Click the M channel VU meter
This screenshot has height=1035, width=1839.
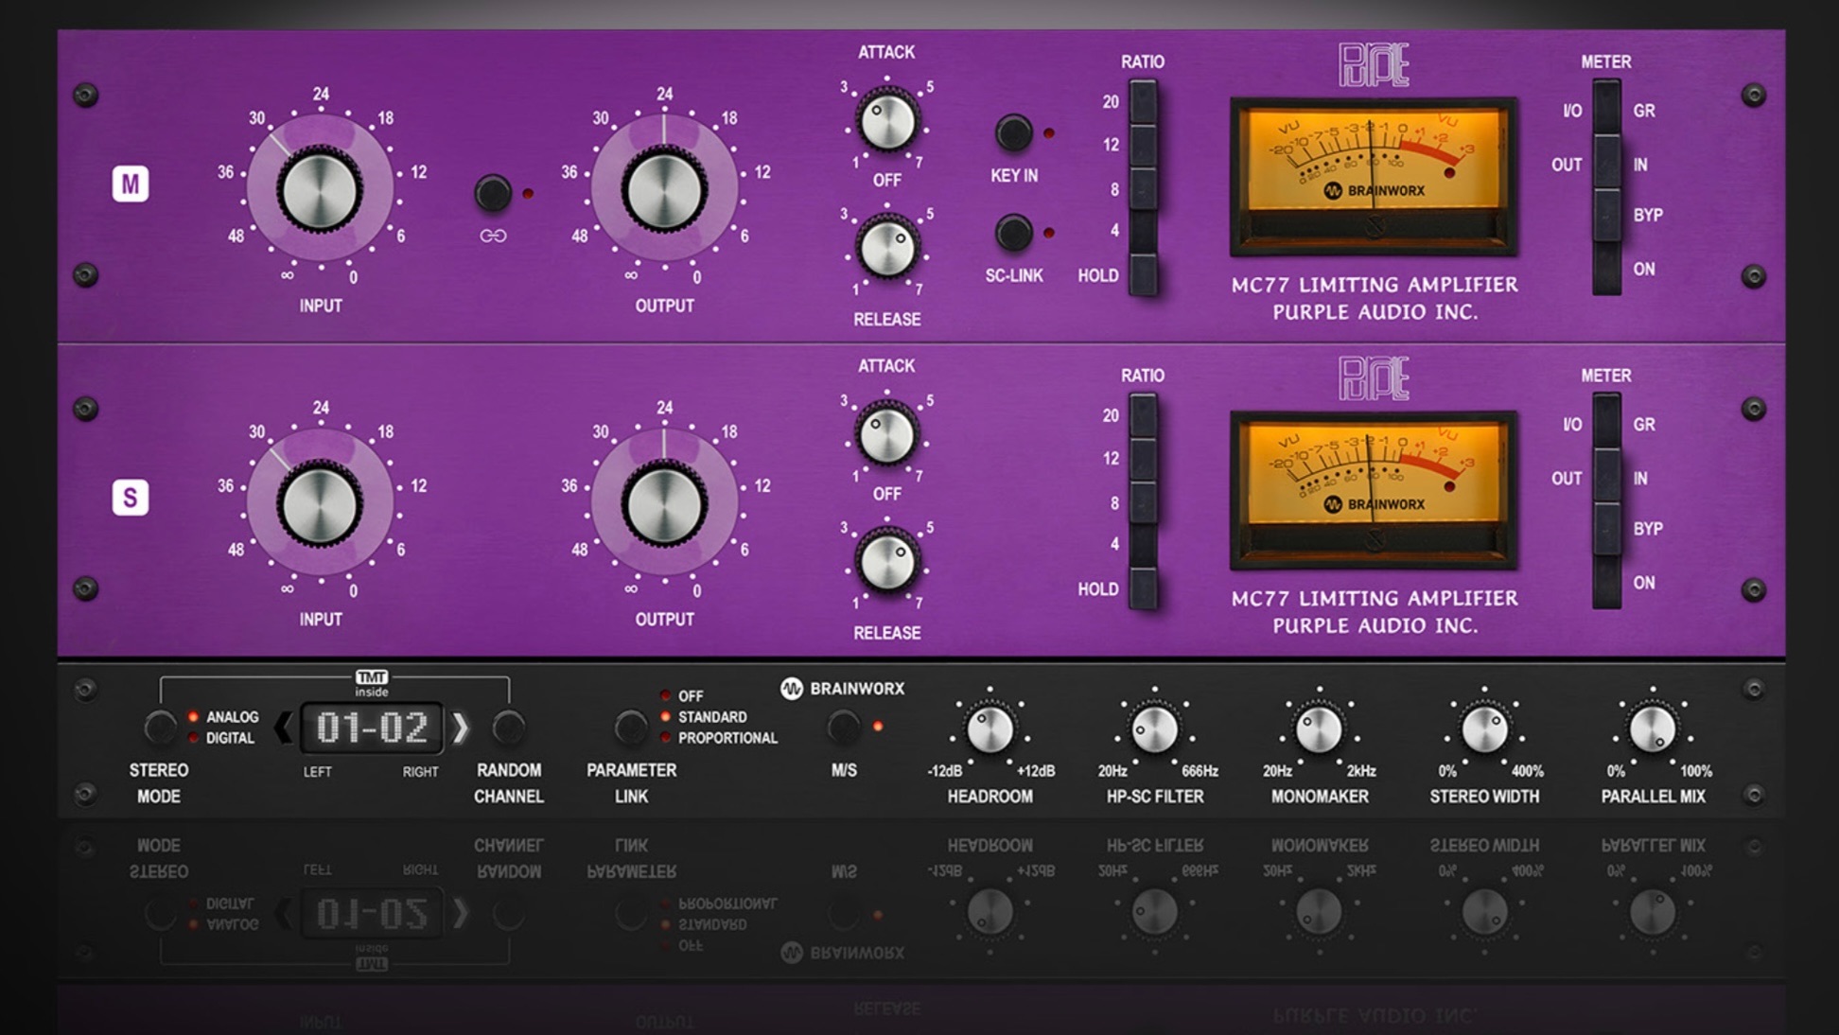1374,177
